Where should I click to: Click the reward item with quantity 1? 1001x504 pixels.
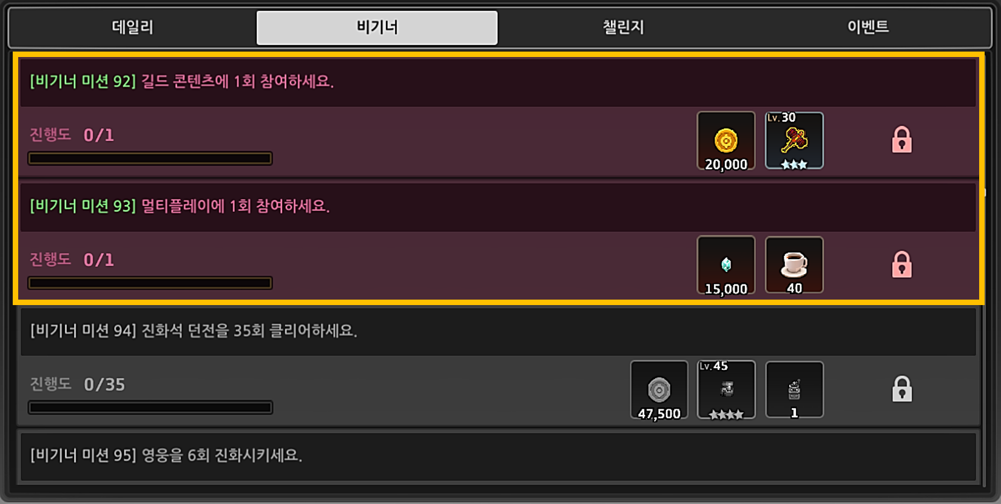(x=794, y=390)
